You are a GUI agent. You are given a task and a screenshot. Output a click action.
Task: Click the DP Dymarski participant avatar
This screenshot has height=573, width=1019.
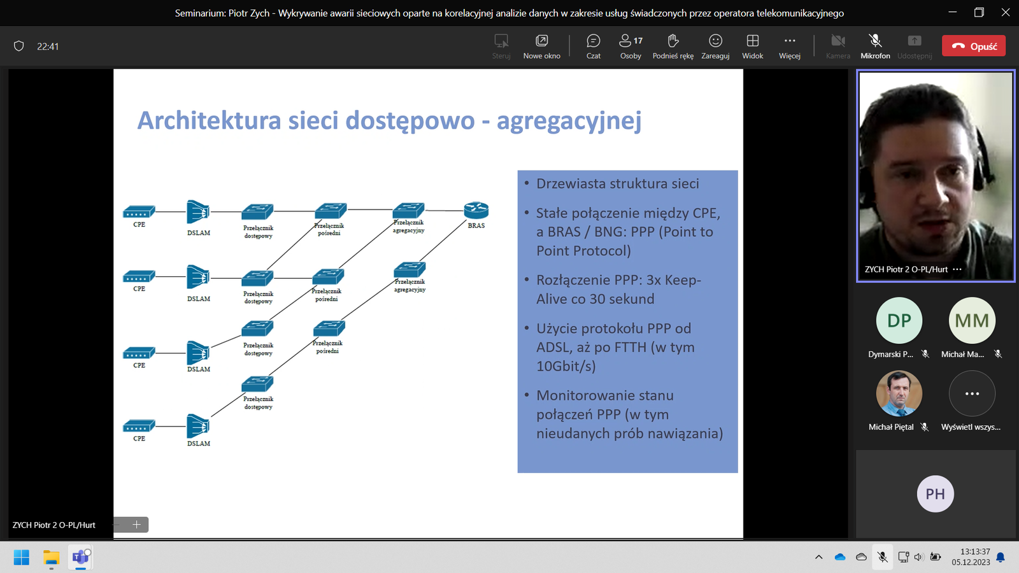899,320
